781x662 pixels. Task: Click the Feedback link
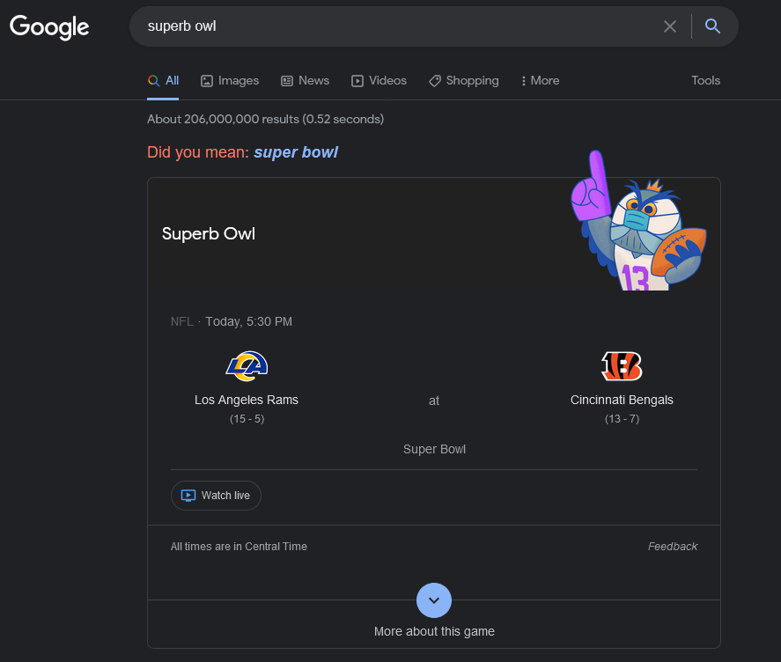(x=673, y=547)
